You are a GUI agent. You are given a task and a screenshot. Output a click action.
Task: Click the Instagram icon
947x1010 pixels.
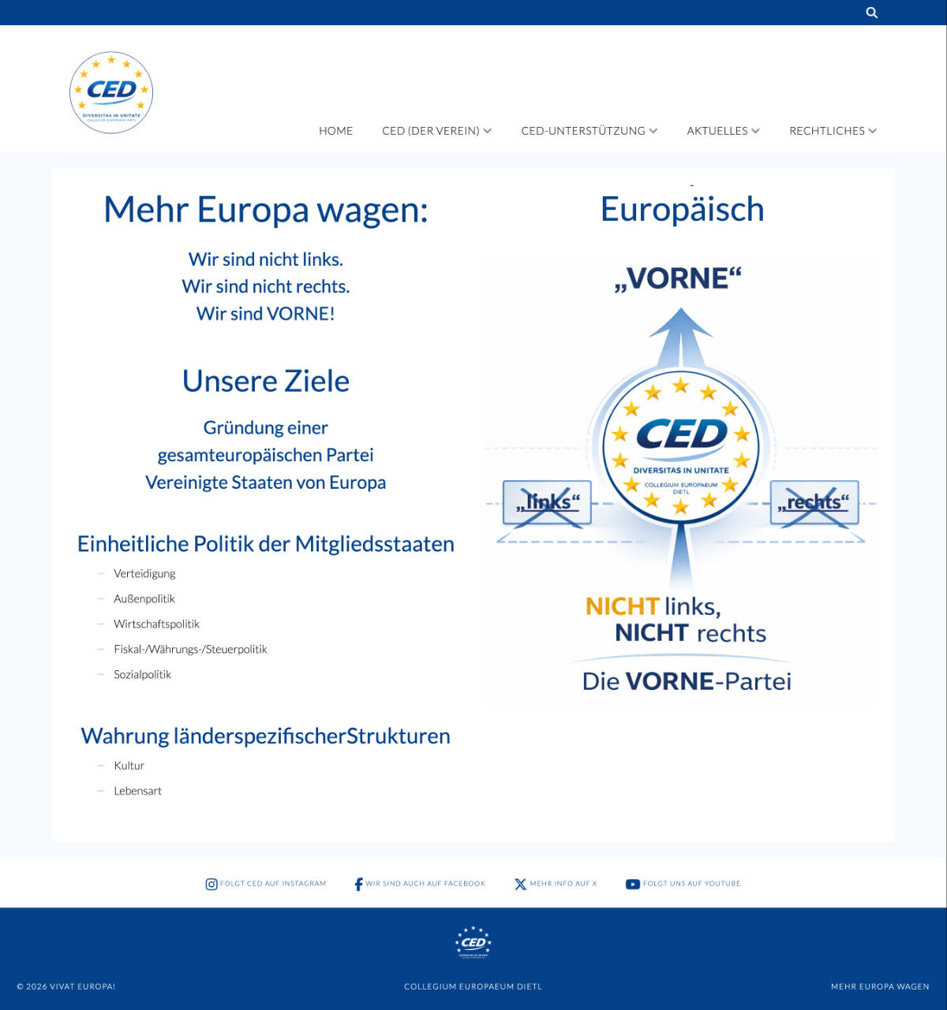coord(211,884)
